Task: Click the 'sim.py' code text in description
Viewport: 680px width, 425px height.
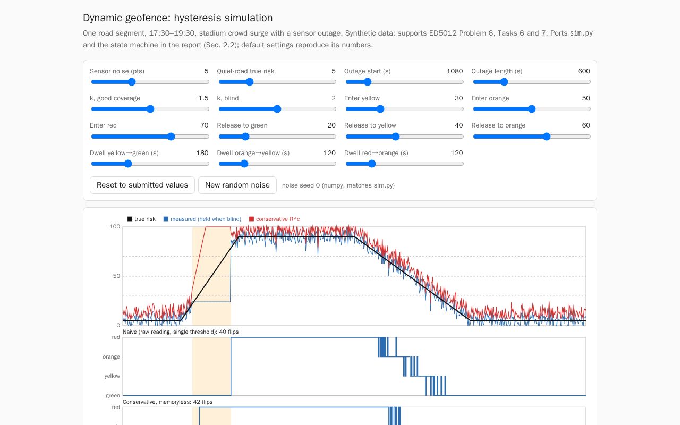Action: click(581, 33)
